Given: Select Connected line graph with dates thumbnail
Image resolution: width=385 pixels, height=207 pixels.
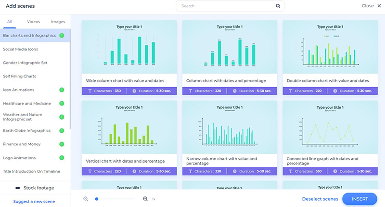Looking at the screenshot, I should coord(330,127).
